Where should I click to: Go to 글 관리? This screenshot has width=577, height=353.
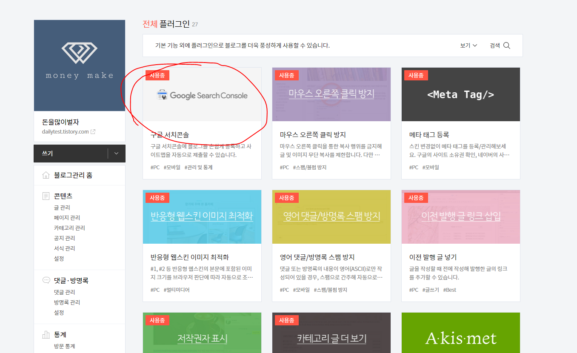pos(62,208)
